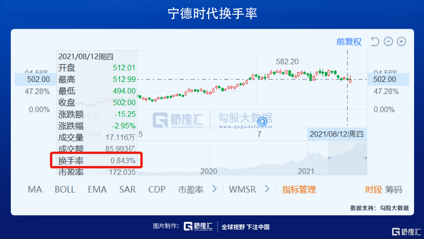Toggle the EMA indicator
Viewport: 424px width, 239px height.
97,189
